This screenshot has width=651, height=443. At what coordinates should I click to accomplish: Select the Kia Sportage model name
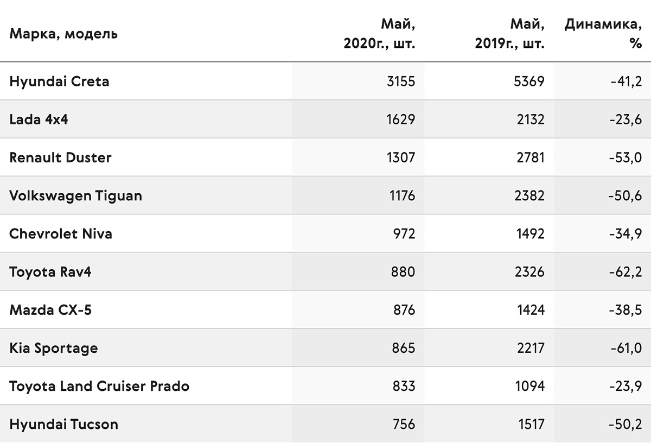[x=54, y=348]
